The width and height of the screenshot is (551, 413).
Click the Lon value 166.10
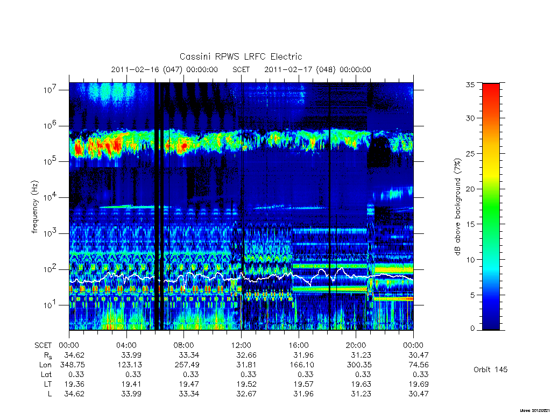click(302, 365)
